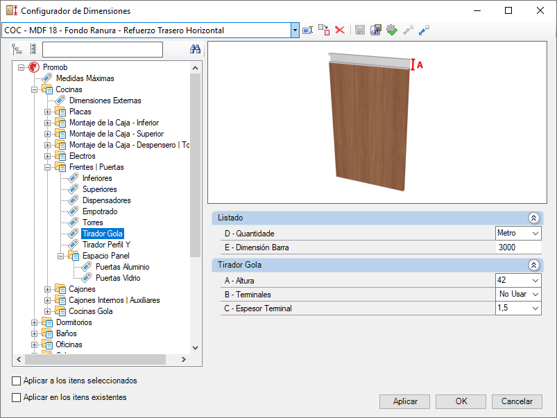Collapse the Tirador Gola section chevron
Image resolution: width=557 pixels, height=418 pixels.
(x=533, y=265)
